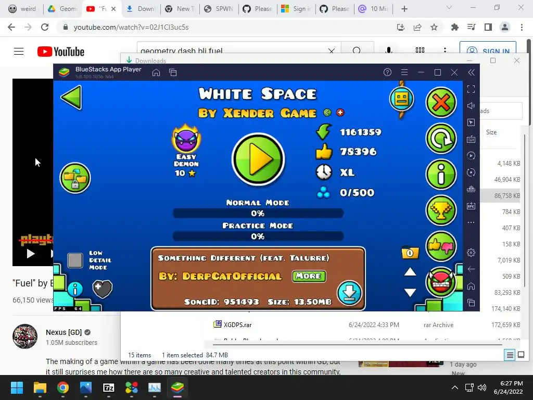
Task: Click YouTube SIGN IN button
Action: (x=488, y=51)
